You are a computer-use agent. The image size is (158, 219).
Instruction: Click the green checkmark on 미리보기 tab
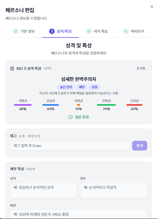(x=126, y=31)
